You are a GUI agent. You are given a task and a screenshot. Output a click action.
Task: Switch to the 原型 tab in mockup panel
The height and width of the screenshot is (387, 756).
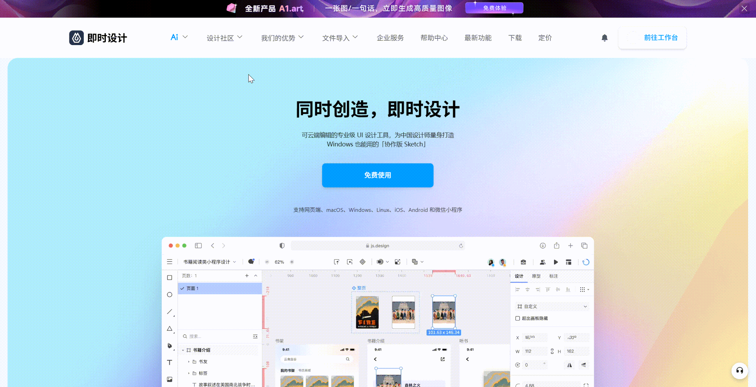[536, 276]
